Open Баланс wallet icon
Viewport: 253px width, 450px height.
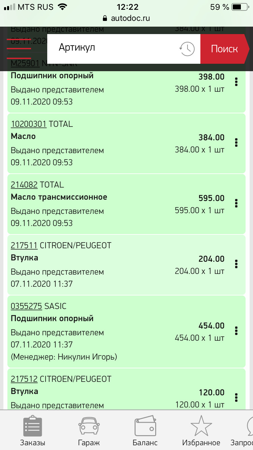coord(145,427)
